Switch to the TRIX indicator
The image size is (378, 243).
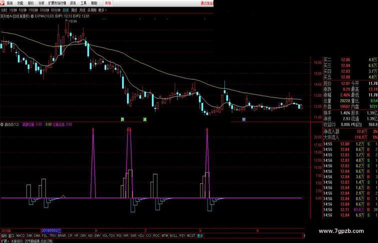click(x=52, y=236)
